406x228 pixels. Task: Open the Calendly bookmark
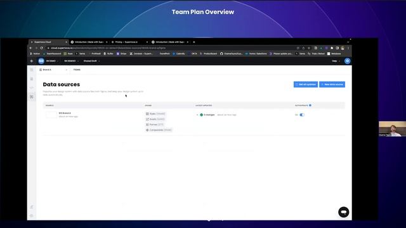tap(179, 54)
